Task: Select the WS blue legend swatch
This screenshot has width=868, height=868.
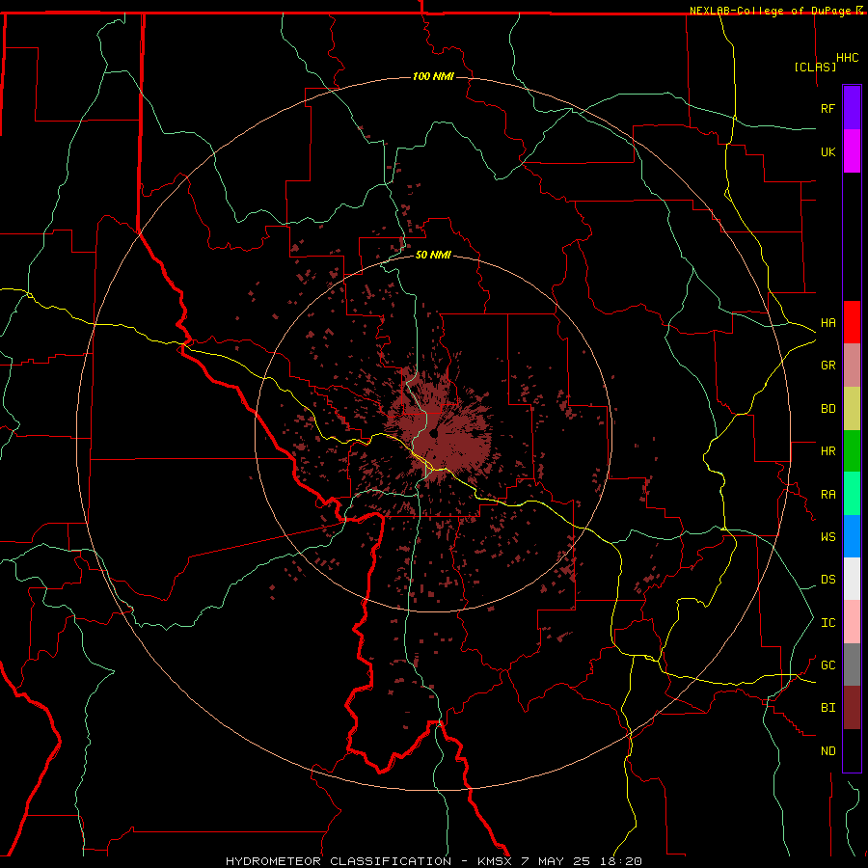Action: pyautogui.click(x=852, y=536)
